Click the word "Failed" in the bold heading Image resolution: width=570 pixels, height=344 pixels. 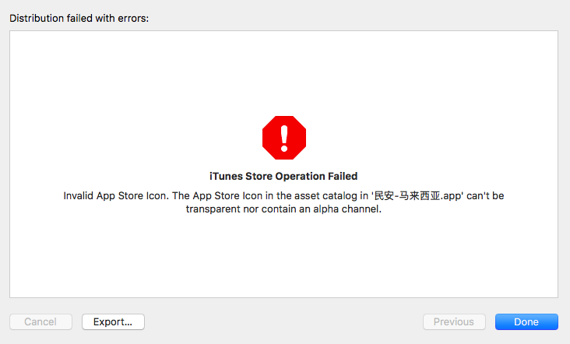point(340,177)
